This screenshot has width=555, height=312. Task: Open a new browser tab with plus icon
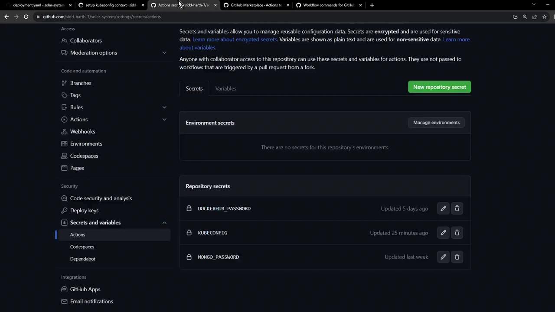(372, 5)
